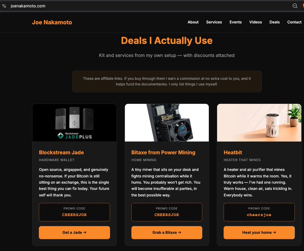Click the CHEERSJOE promo code under Blockstream Jade

[x=75, y=215]
